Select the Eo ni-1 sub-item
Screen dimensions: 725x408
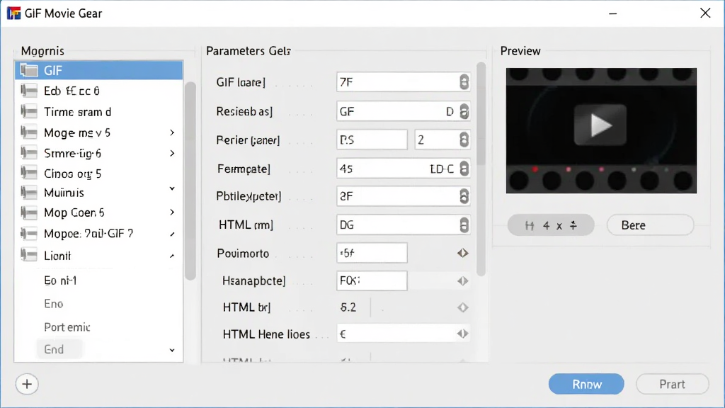(61, 280)
